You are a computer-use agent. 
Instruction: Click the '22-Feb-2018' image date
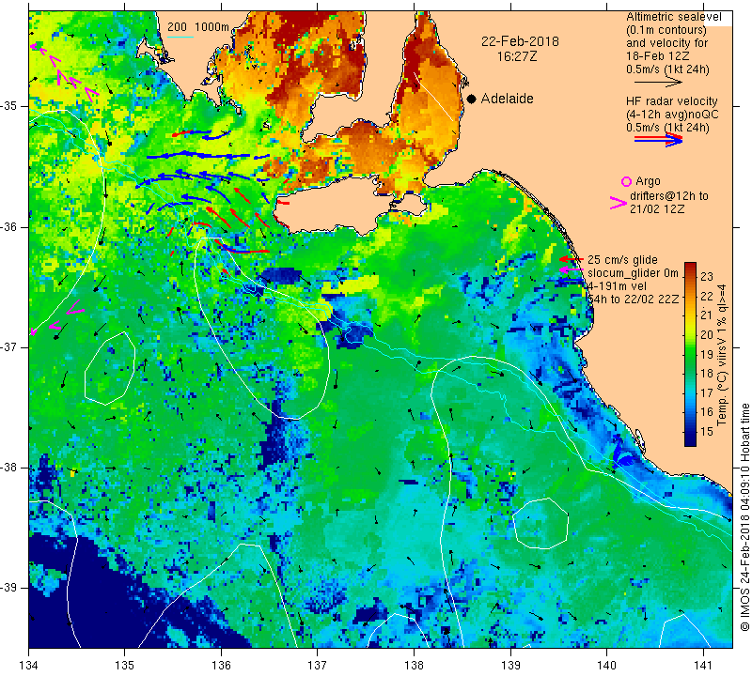[x=520, y=41]
